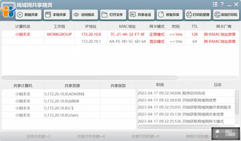This screenshot has height=141, width=241.
Task: Sort by the 计算机名 column header
Action: coord(23,27)
